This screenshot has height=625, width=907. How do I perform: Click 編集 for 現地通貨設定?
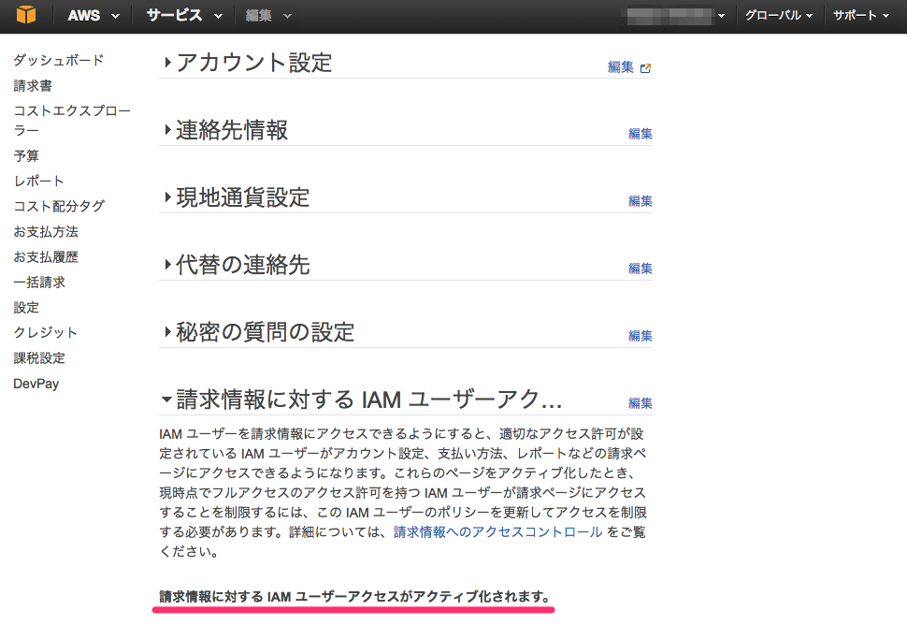(641, 201)
